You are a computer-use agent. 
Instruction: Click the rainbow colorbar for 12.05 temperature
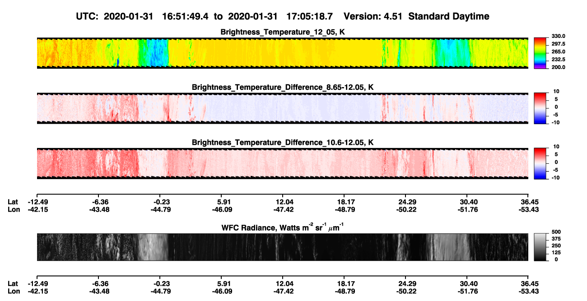[541, 53]
